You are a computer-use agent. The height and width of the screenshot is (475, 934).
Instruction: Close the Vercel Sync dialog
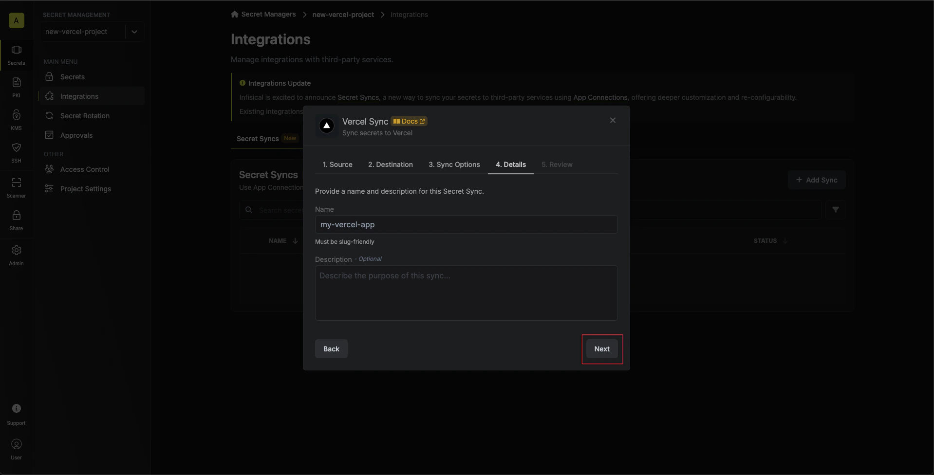(613, 120)
